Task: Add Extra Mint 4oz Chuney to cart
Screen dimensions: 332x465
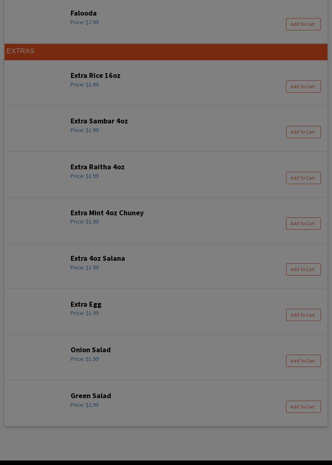Action: 303,223
